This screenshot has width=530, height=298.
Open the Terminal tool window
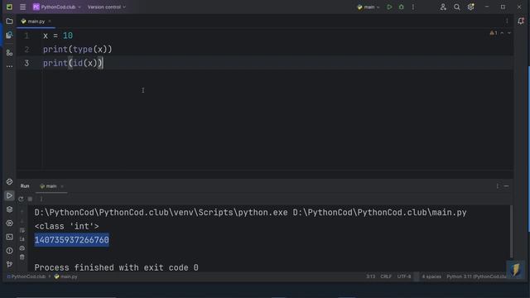coord(9,237)
